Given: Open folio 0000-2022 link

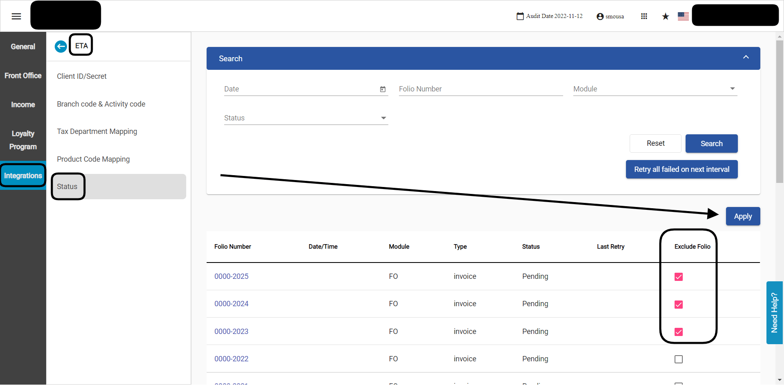Looking at the screenshot, I should pos(232,359).
